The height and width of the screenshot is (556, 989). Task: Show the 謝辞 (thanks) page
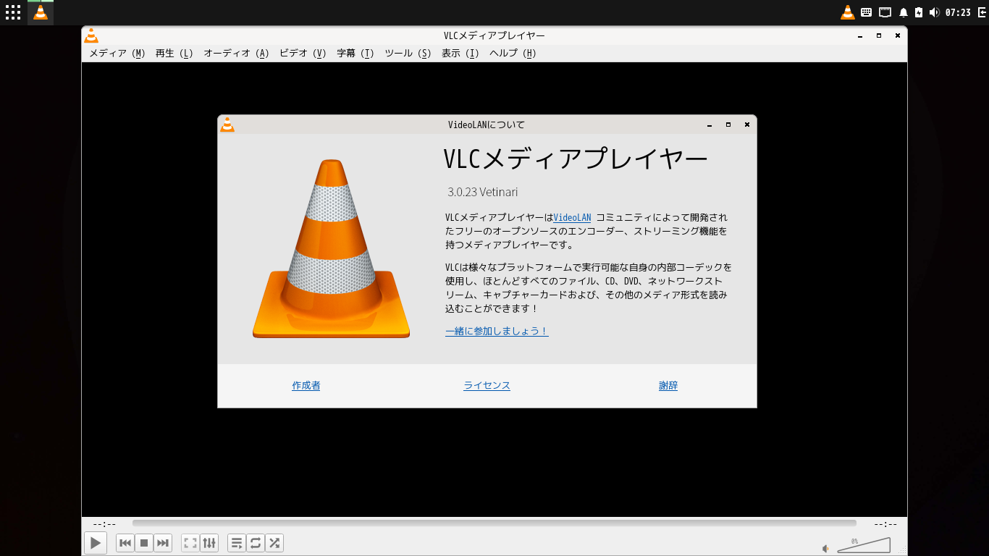click(x=668, y=386)
